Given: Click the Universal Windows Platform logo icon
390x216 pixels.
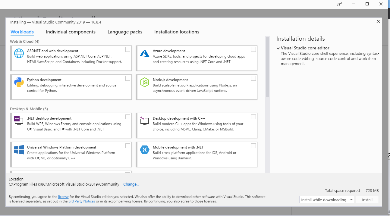Looking at the screenshot, I should 19,150.
